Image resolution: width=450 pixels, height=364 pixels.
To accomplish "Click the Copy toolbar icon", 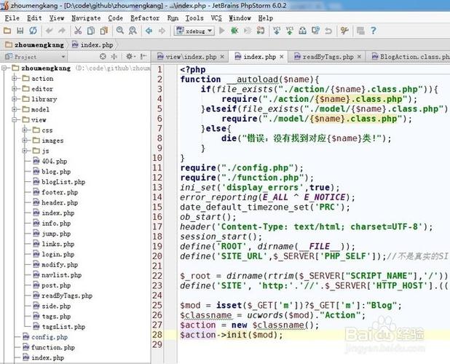I will click(x=91, y=31).
